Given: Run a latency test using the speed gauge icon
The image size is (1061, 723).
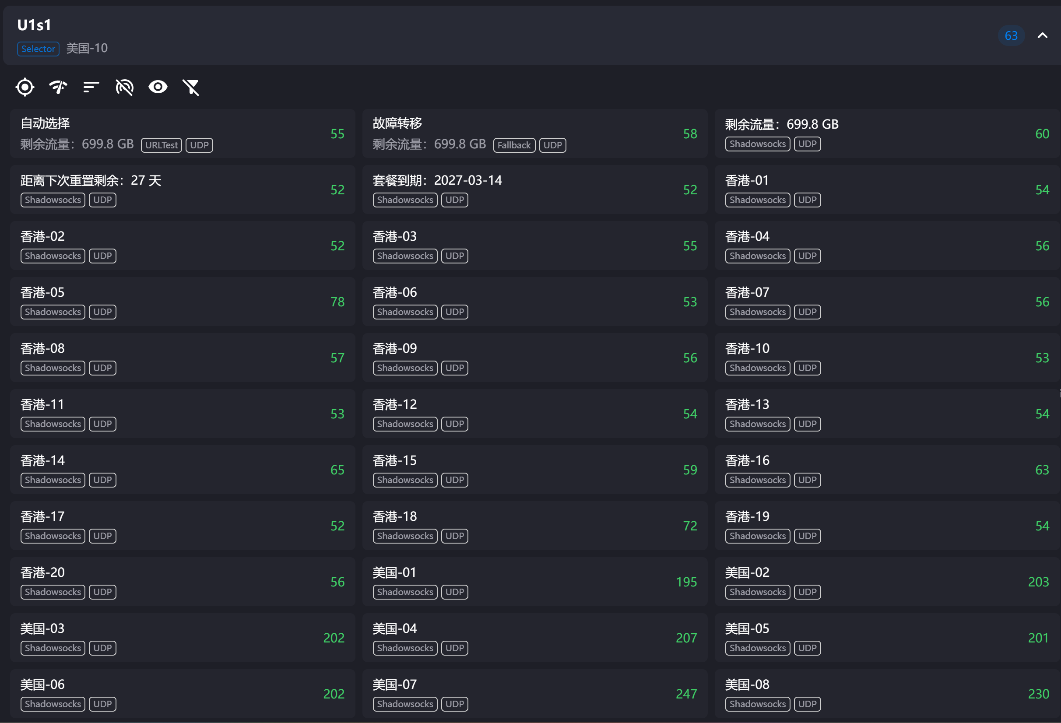Looking at the screenshot, I should click(x=58, y=87).
